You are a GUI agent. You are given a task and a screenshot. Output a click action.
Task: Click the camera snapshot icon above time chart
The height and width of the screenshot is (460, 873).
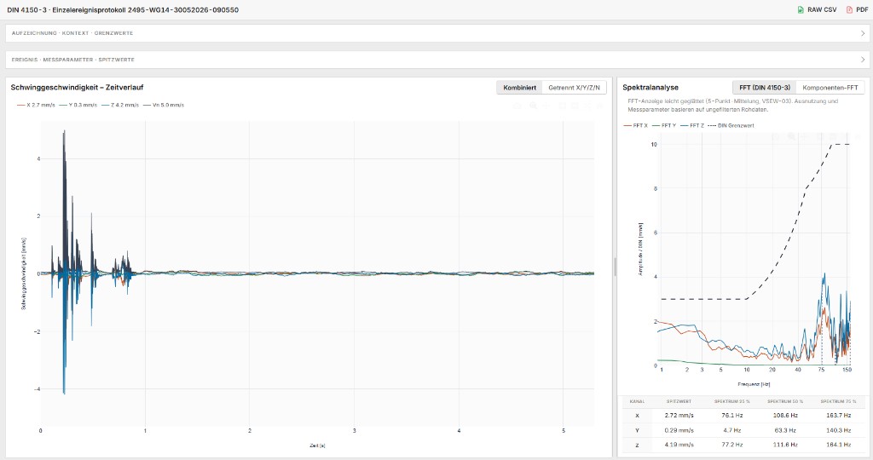coord(517,106)
